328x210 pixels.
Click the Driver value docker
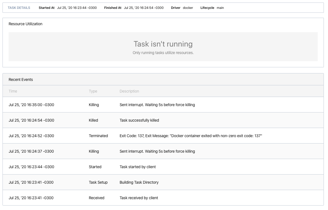(x=188, y=8)
